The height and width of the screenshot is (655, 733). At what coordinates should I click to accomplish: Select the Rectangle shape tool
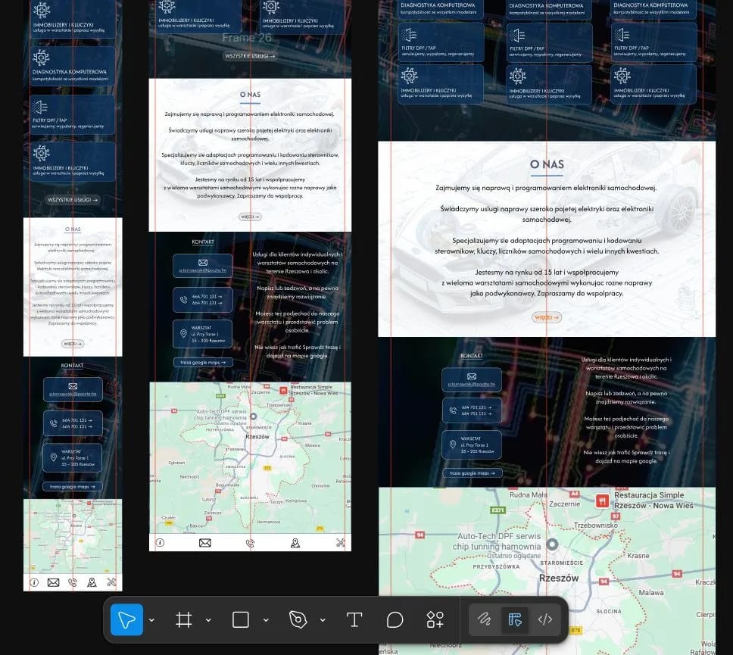[239, 619]
